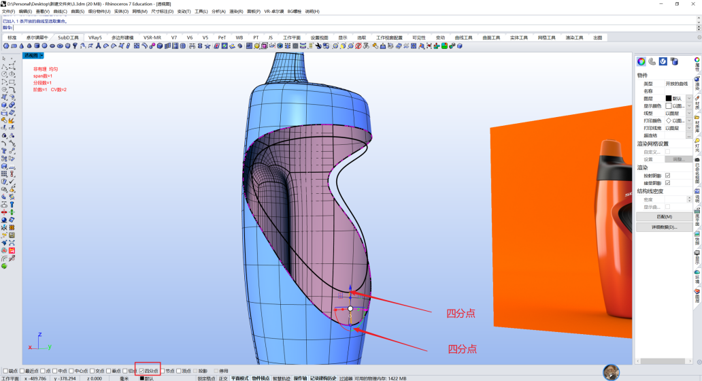Viewport: 702px width, 381px height.
Task: Click the last blue cube toolbar icon
Action: [x=460, y=46]
